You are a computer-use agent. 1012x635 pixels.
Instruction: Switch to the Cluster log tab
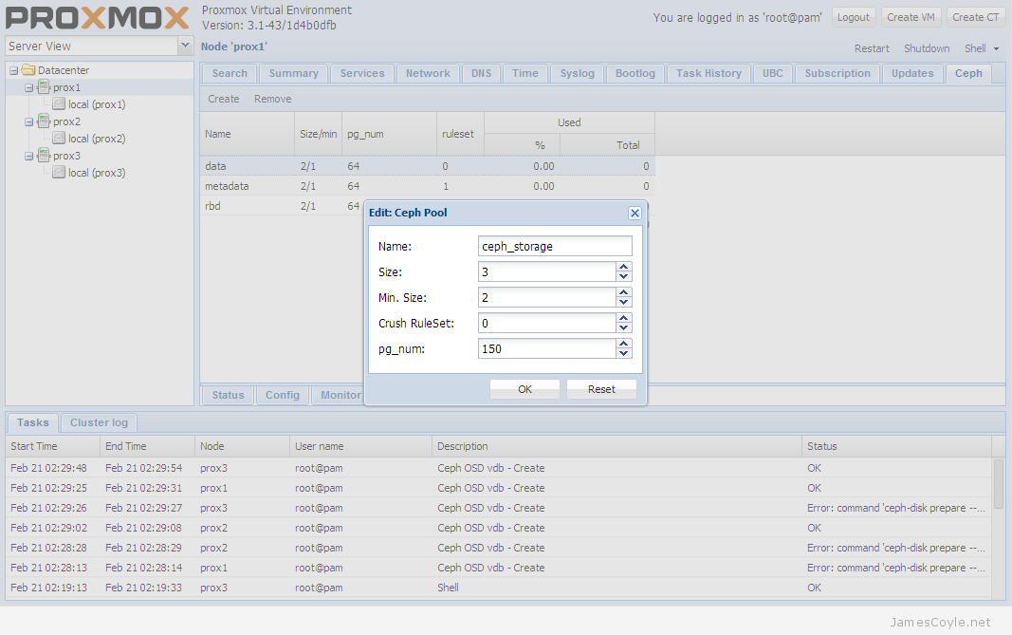[99, 422]
